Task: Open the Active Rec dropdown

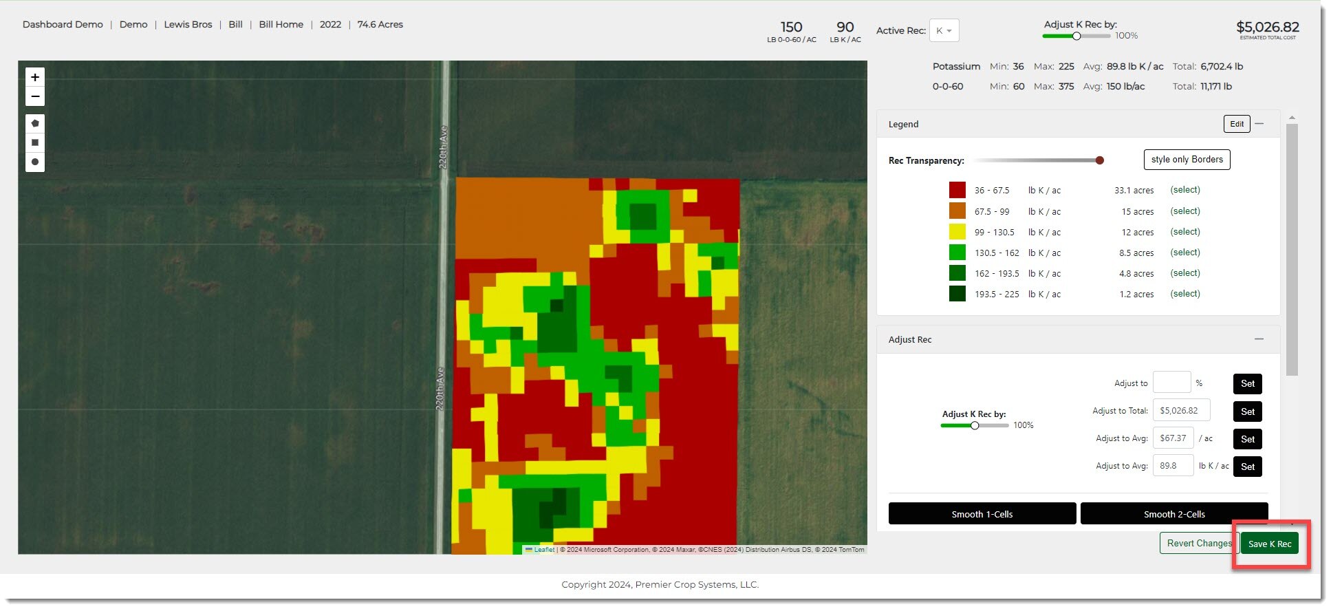Action: coord(944,31)
